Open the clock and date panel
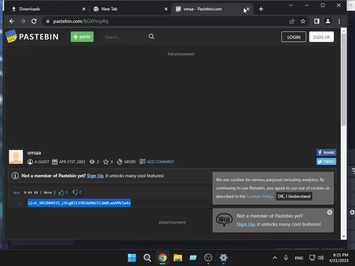 coord(339,258)
